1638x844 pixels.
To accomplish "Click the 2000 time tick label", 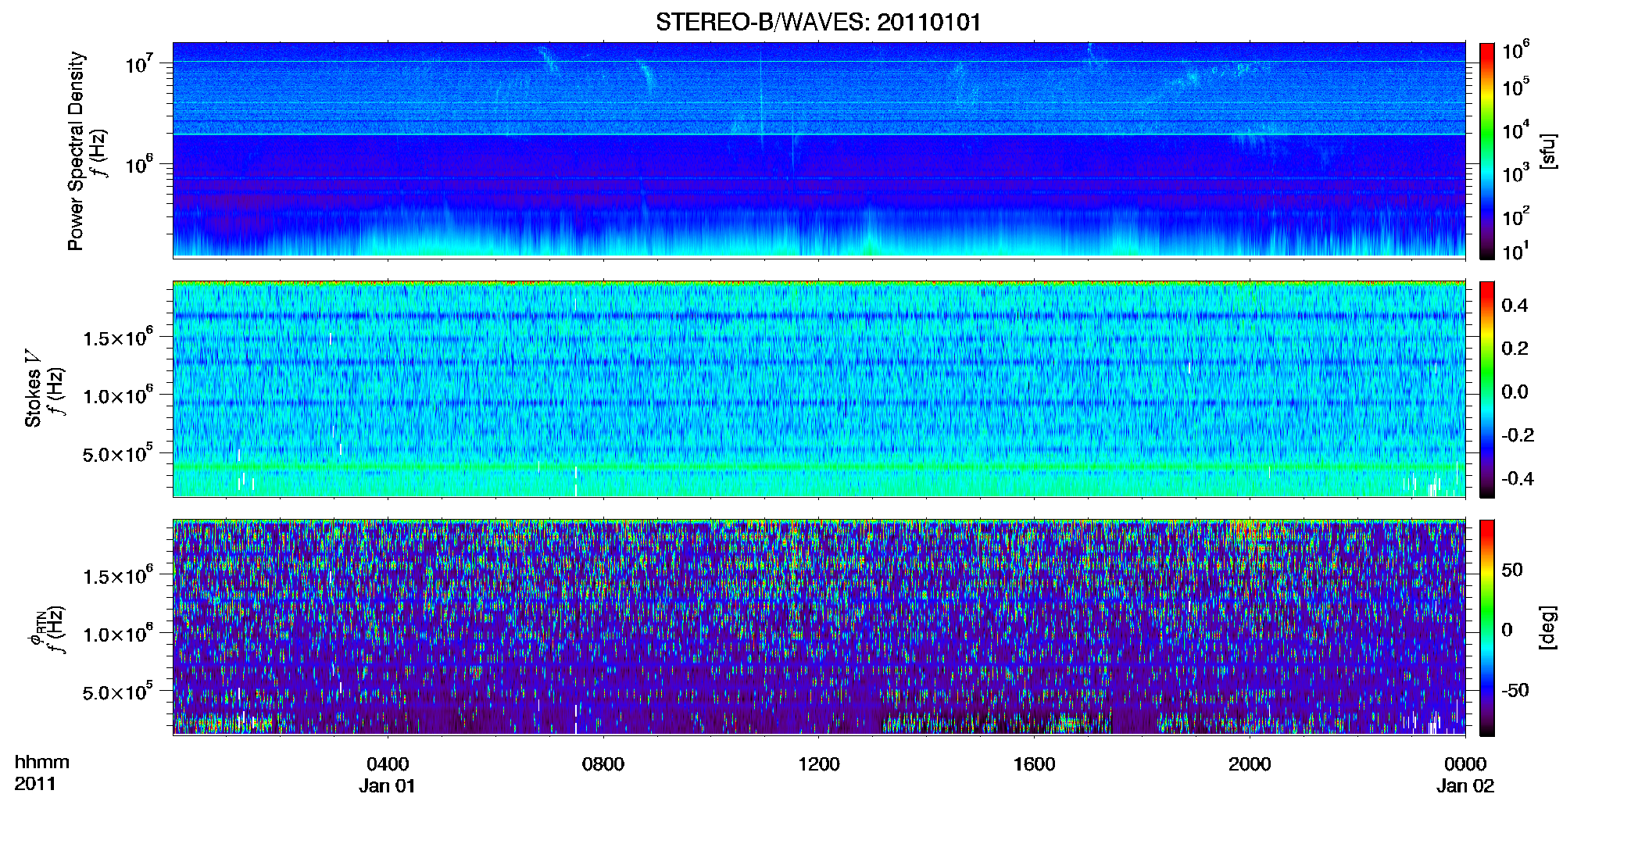I will coord(1250,764).
